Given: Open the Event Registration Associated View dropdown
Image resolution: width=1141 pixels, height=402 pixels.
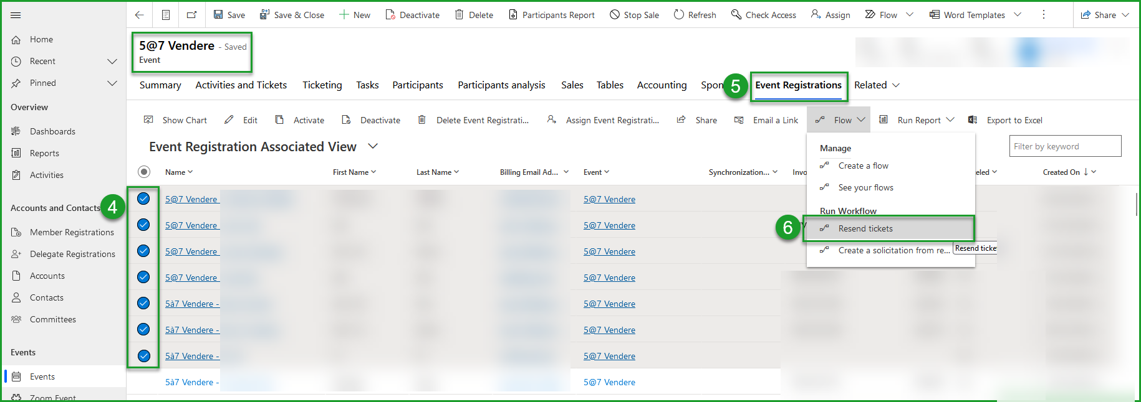Looking at the screenshot, I should tap(373, 146).
